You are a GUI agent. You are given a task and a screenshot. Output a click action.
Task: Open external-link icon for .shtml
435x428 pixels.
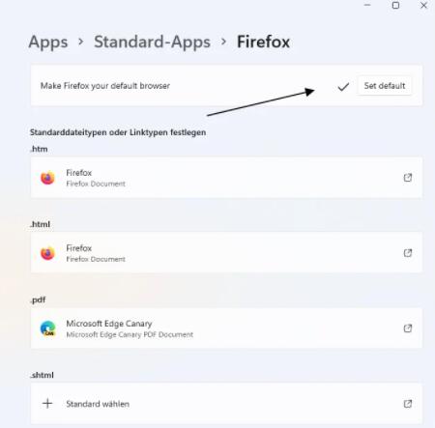408,404
